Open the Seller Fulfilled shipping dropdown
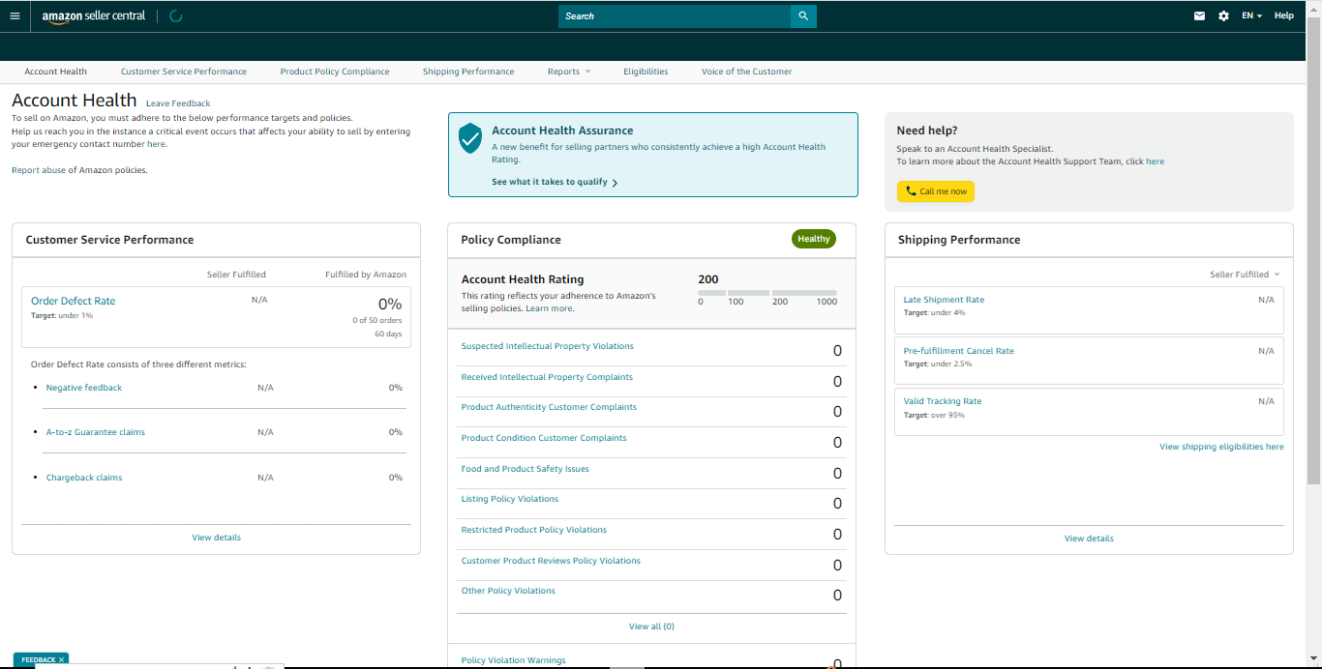The width and height of the screenshot is (1322, 669). click(1245, 275)
